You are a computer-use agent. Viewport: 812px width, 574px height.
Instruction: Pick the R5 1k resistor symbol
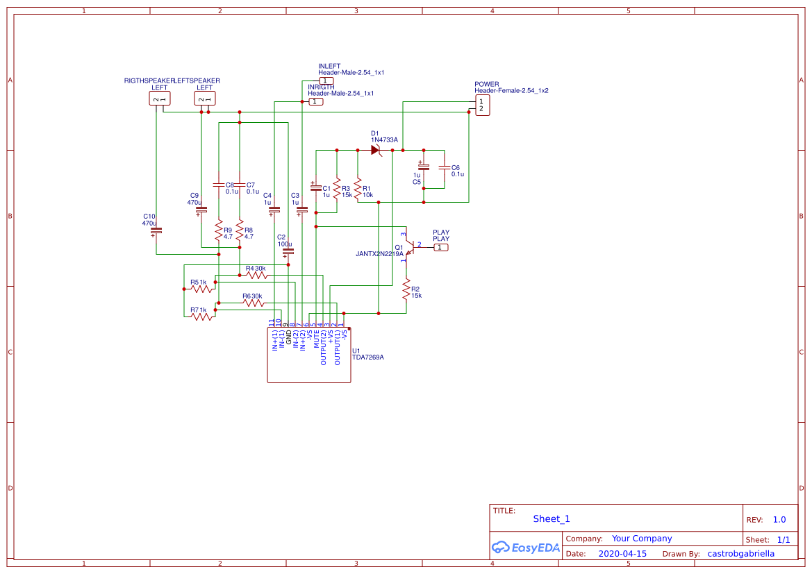[x=201, y=289]
